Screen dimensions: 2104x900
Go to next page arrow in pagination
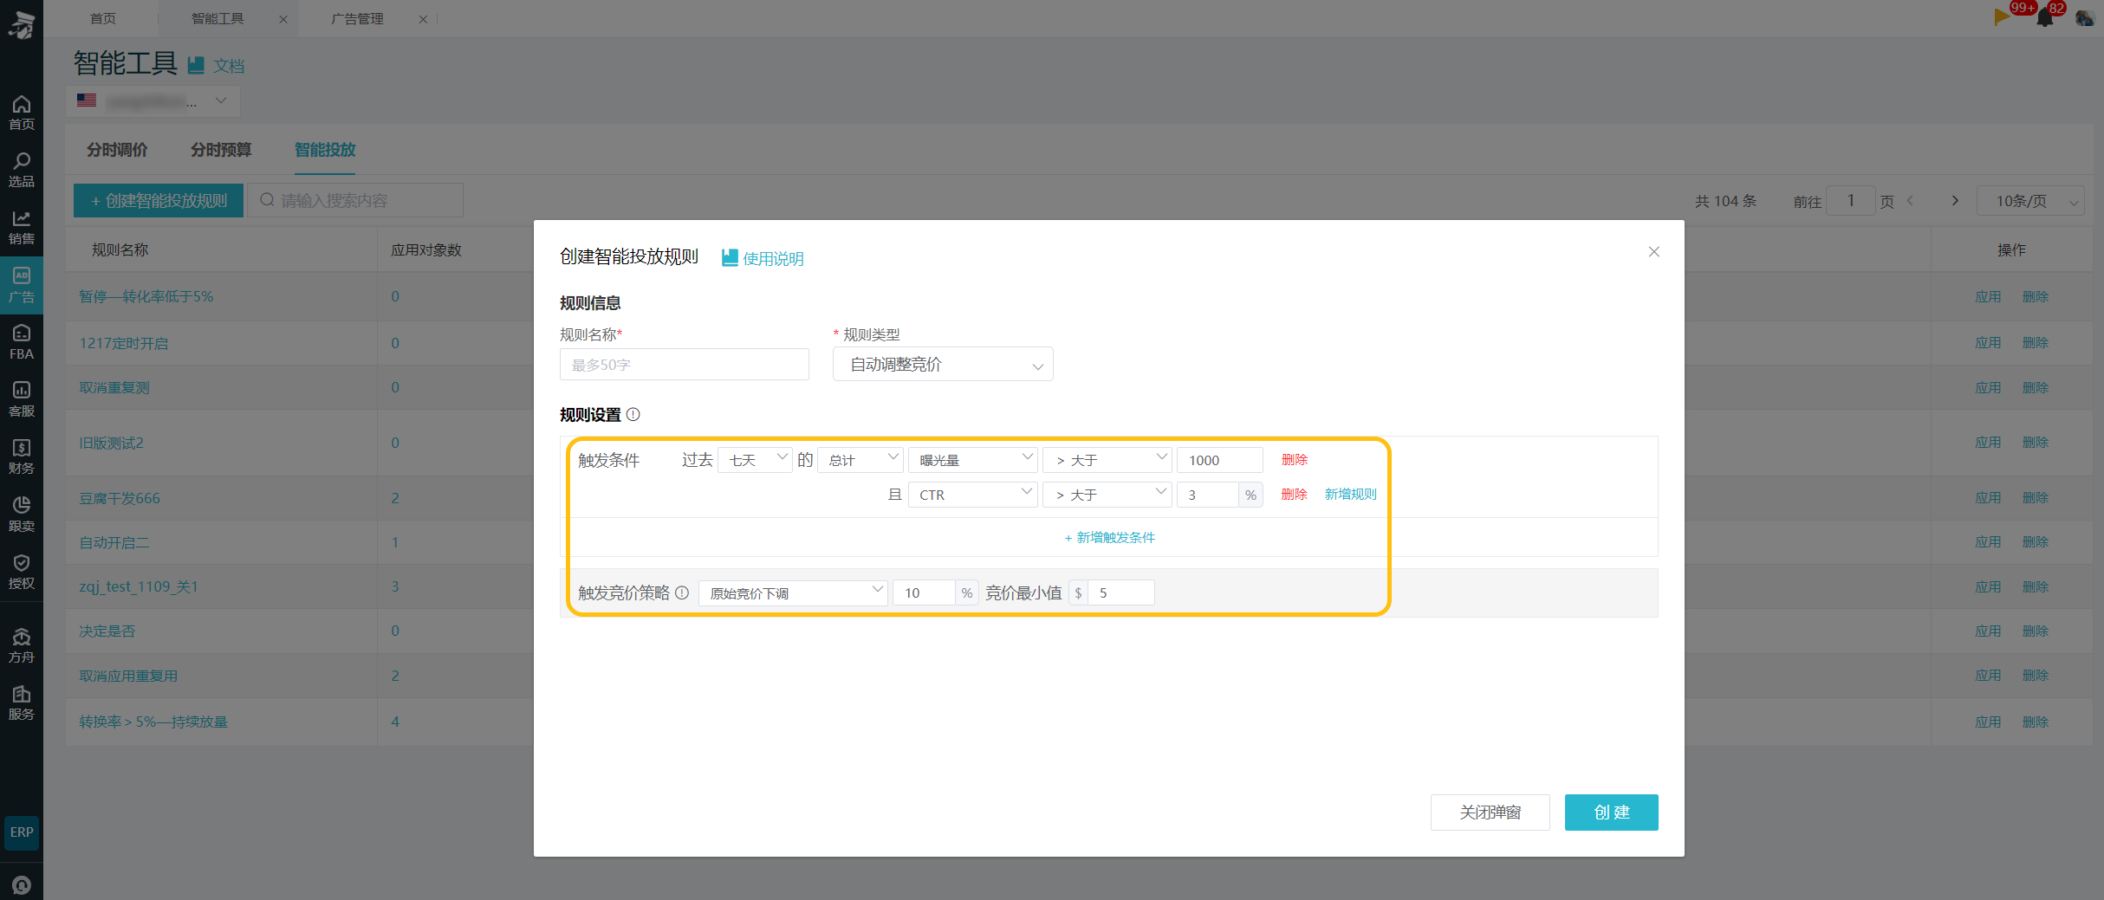tap(1955, 200)
